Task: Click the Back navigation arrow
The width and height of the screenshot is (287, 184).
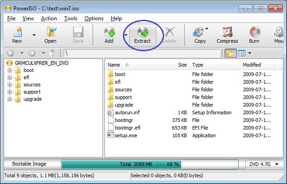Action: pyautogui.click(x=10, y=53)
